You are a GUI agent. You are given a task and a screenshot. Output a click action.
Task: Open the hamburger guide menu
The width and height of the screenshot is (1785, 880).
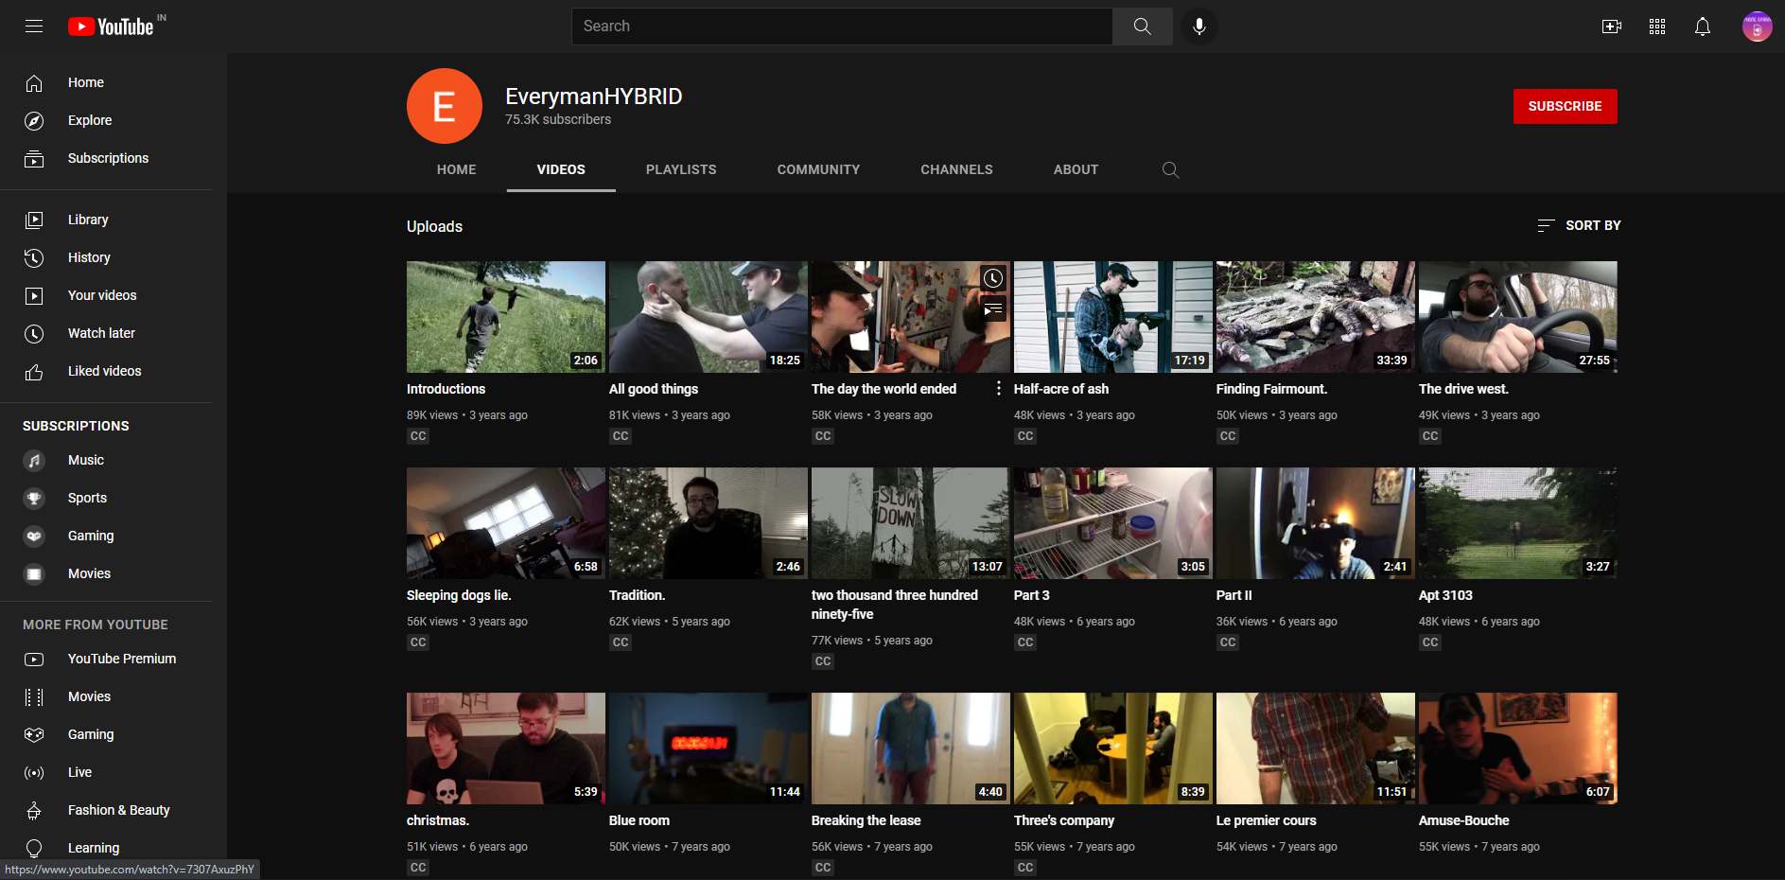pyautogui.click(x=34, y=26)
